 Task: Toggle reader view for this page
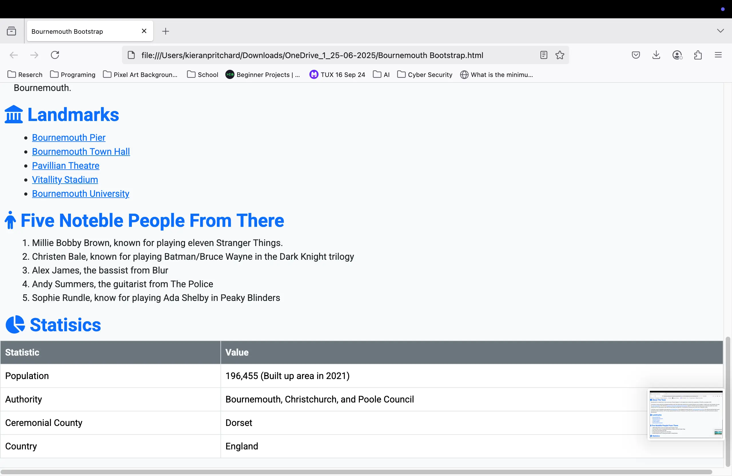click(544, 55)
